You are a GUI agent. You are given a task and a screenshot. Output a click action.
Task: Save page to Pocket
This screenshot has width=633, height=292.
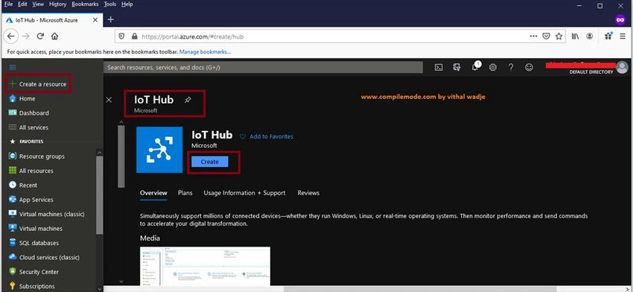546,36
